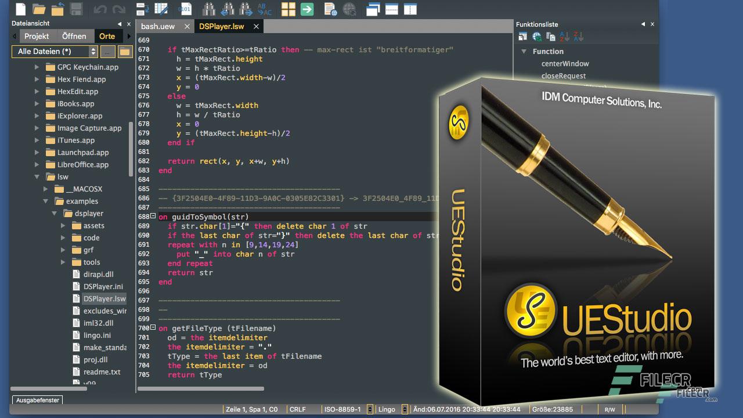Close the DSPlayer.lsw tab
Screen dimensions: 743x418
pyautogui.click(x=256, y=26)
